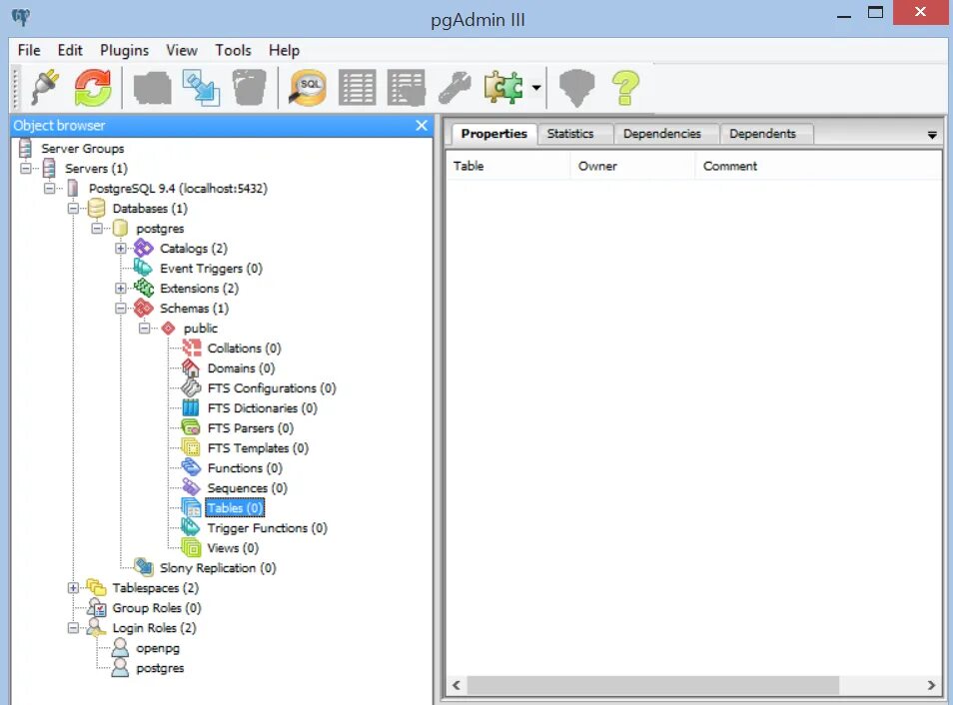Select the openpg login role

pyautogui.click(x=158, y=648)
